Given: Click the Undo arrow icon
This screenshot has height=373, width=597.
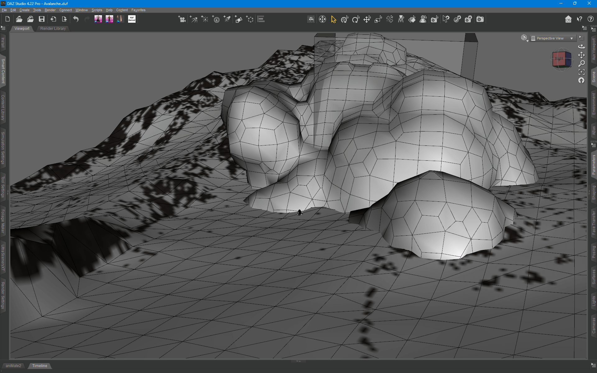Looking at the screenshot, I should click(76, 19).
